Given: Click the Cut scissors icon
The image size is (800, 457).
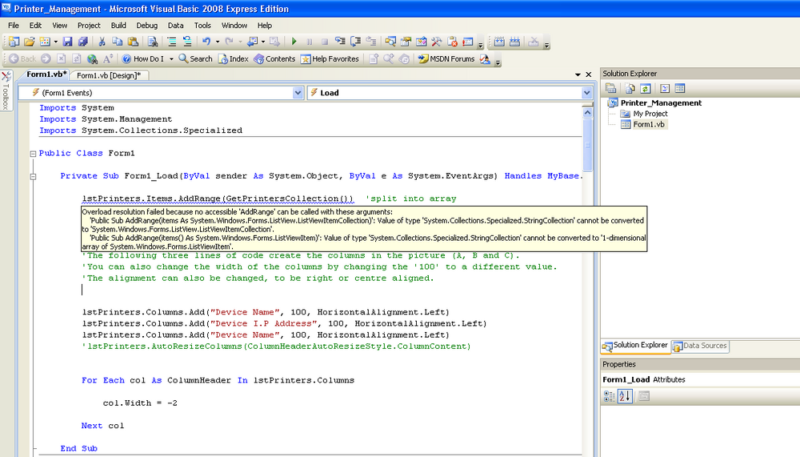Looking at the screenshot, I should tap(102, 42).
